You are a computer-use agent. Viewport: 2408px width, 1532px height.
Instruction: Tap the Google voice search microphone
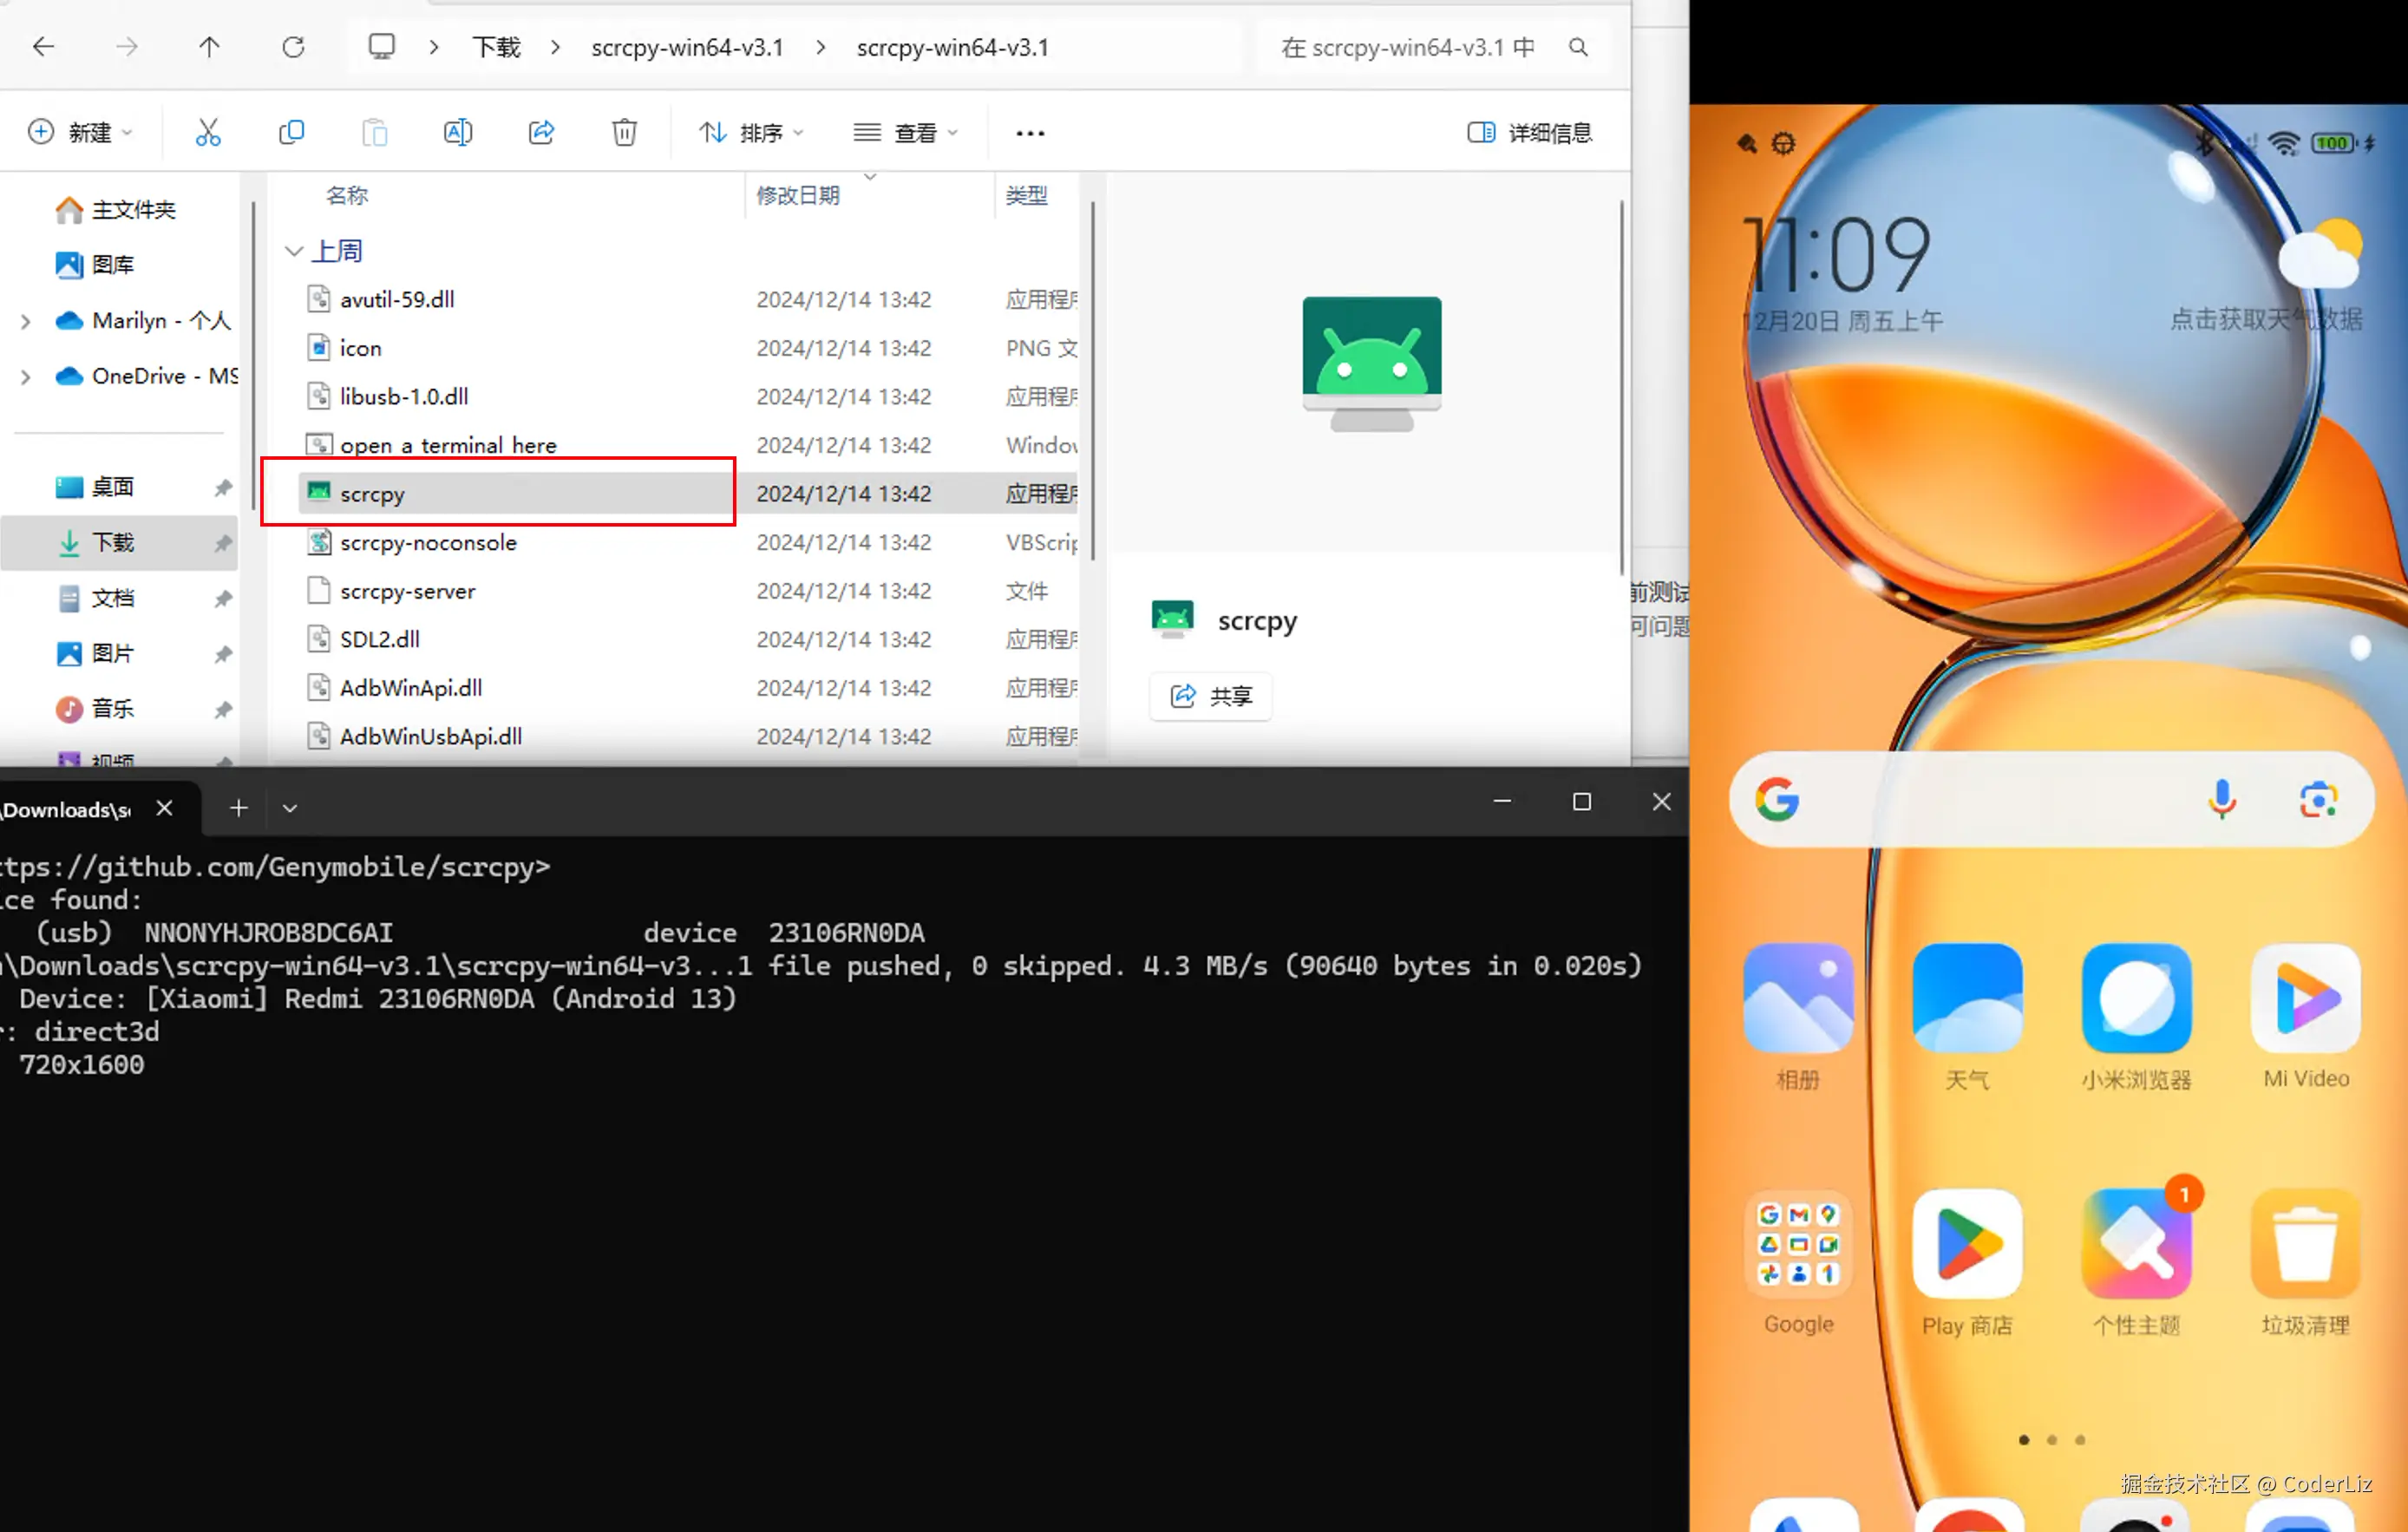pyautogui.click(x=2221, y=800)
